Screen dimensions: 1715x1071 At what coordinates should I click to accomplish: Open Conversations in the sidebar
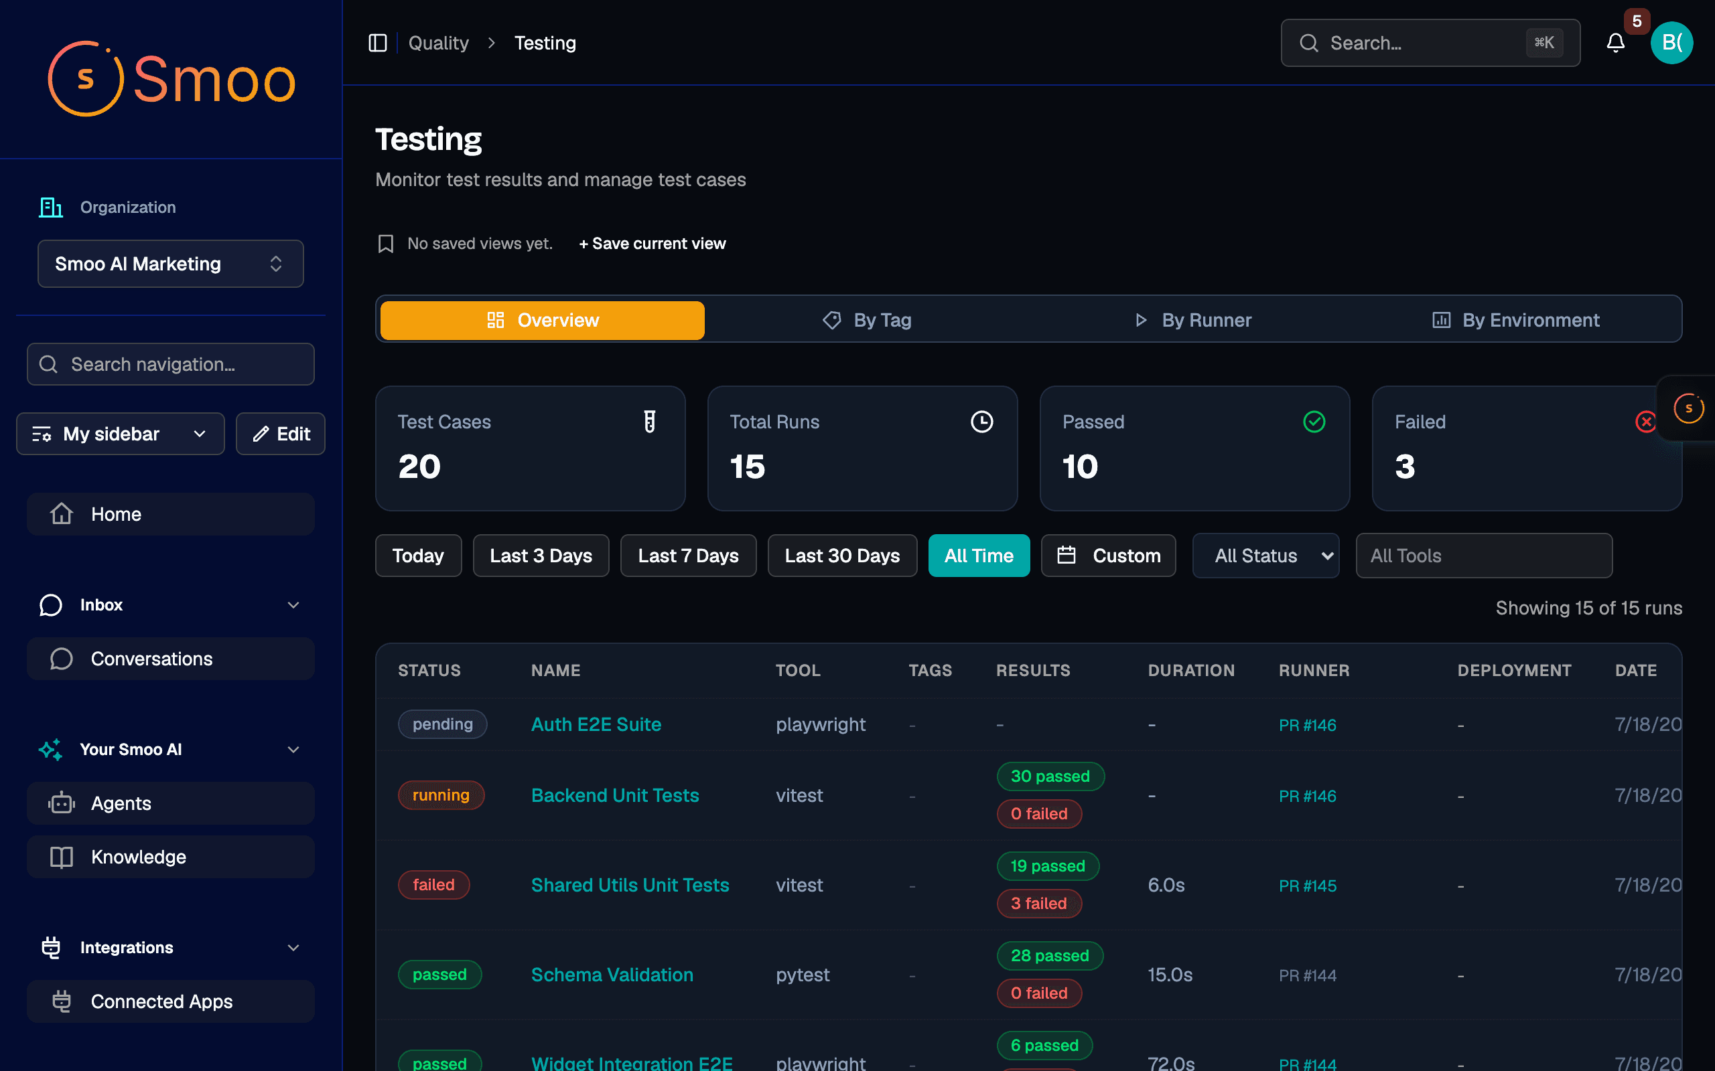click(171, 659)
